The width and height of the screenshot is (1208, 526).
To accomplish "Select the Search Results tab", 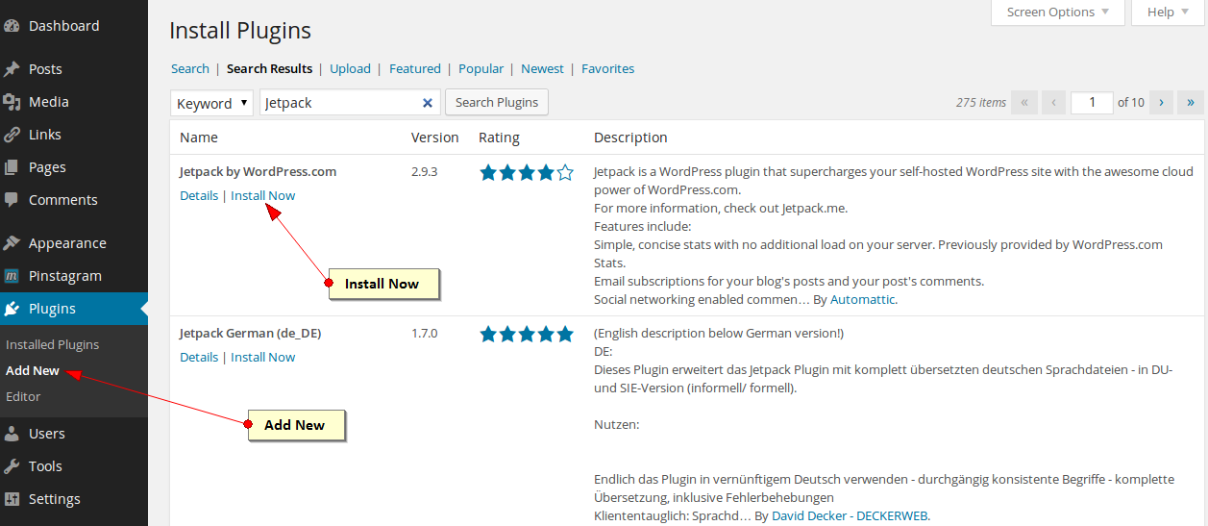I will (x=270, y=68).
